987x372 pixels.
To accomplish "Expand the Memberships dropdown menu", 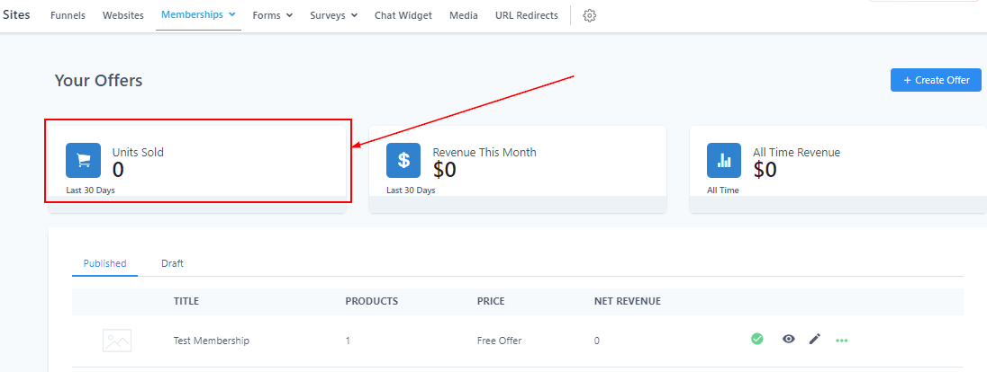I will coord(198,15).
